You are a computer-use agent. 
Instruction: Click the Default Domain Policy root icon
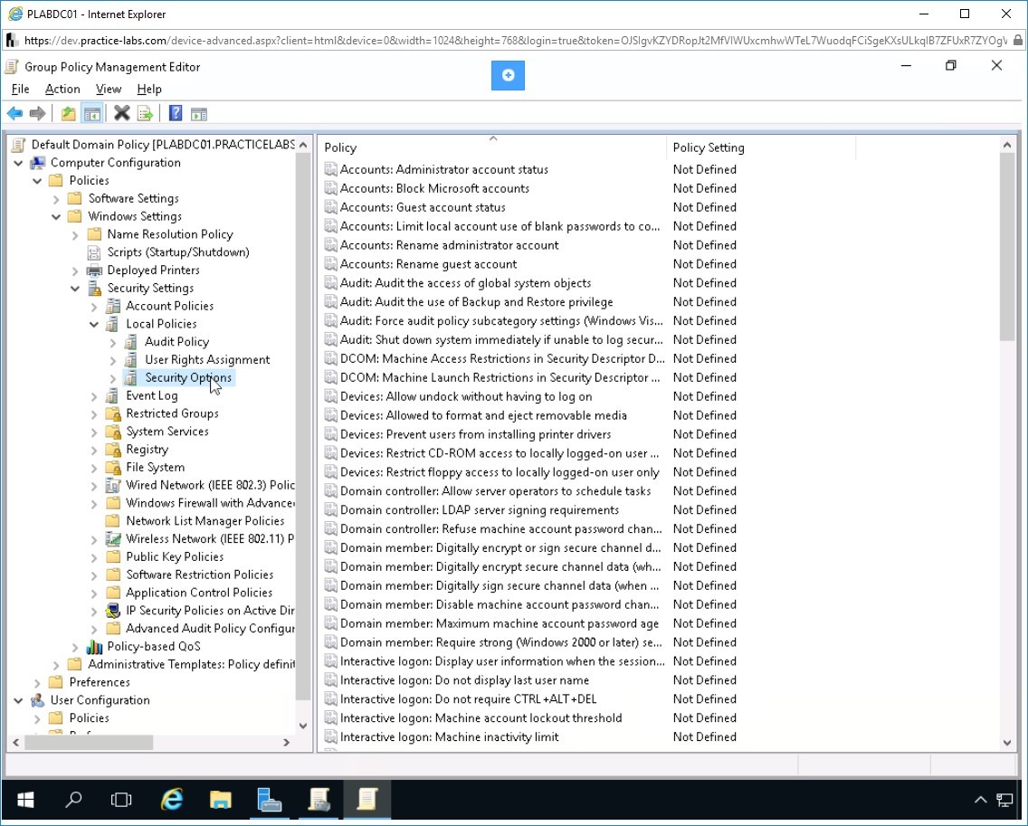coord(19,144)
